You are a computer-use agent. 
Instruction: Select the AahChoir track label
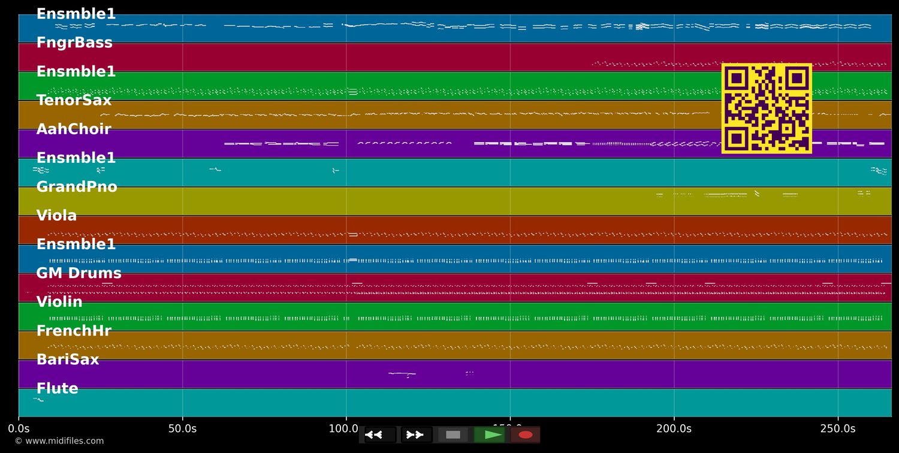coord(74,129)
